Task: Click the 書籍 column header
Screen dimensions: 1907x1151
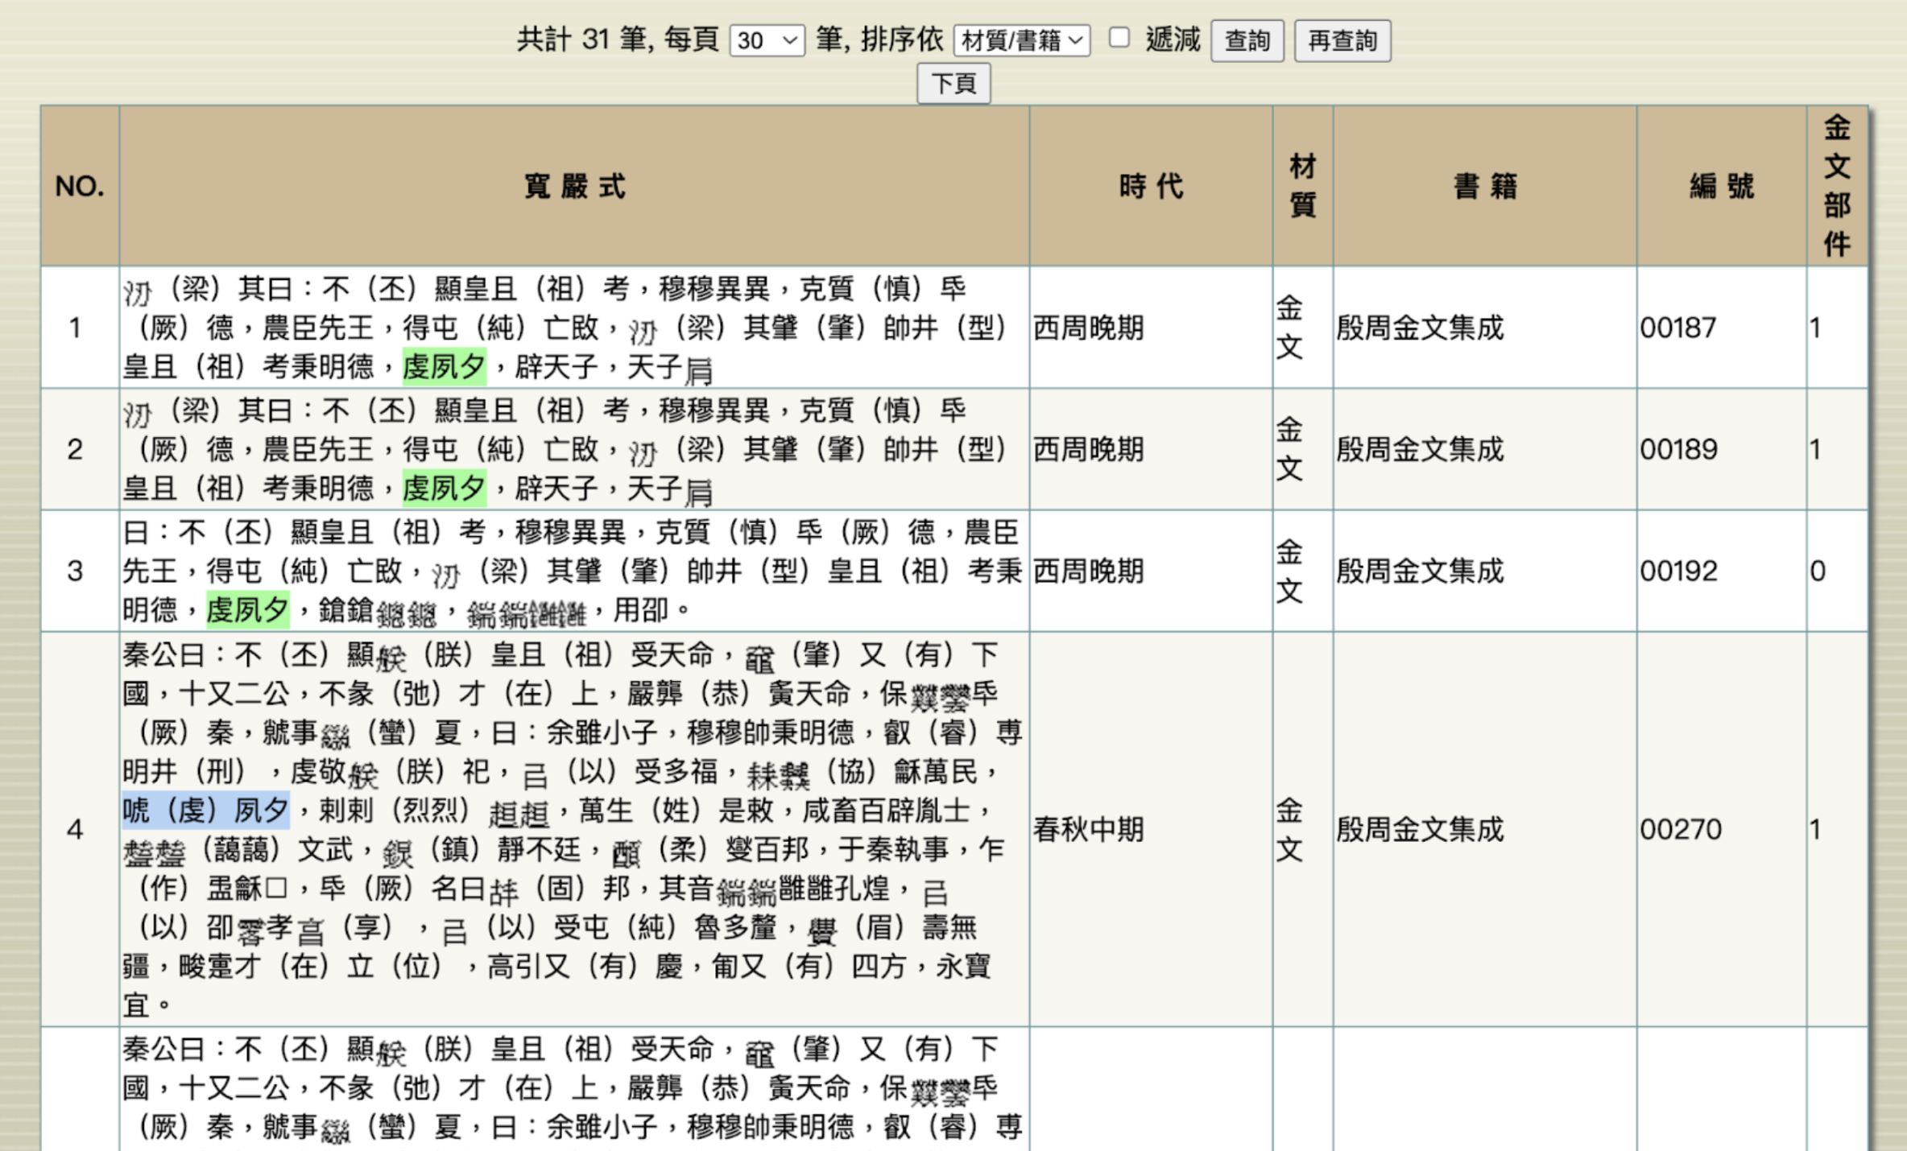Action: (1484, 186)
